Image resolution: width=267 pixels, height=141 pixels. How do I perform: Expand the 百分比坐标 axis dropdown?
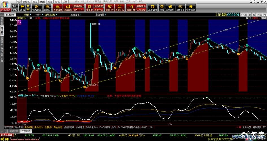pyautogui.click(x=51, y=15)
